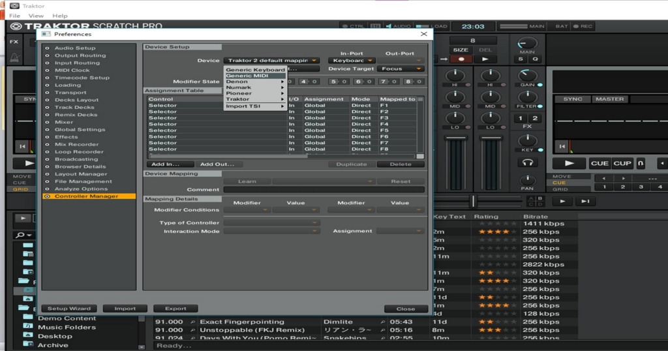Open the first Modifier Conditions dropdown

click(247, 209)
